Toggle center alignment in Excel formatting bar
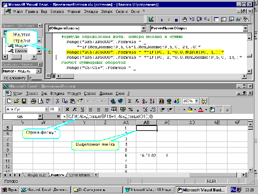This screenshot has width=258, height=194. click(98, 110)
